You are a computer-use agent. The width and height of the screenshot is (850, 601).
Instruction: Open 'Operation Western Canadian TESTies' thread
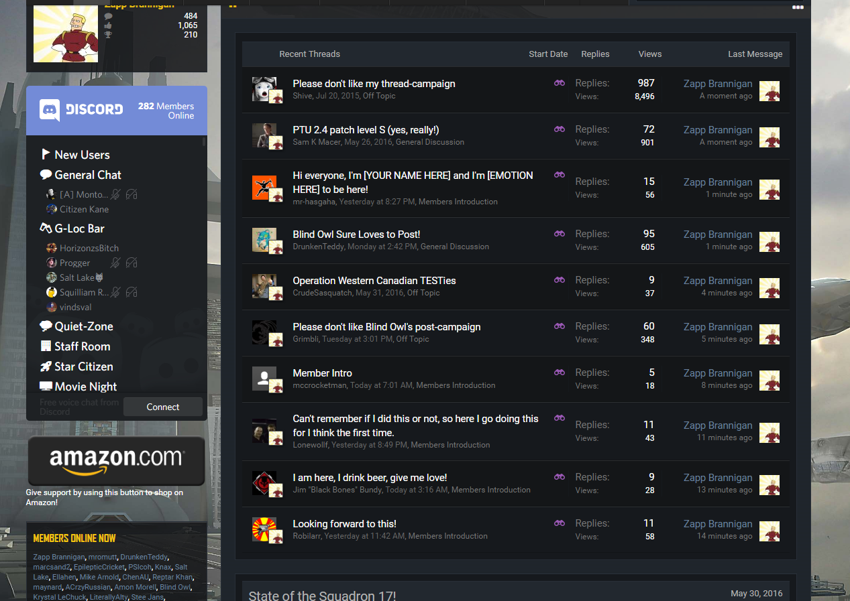374,281
